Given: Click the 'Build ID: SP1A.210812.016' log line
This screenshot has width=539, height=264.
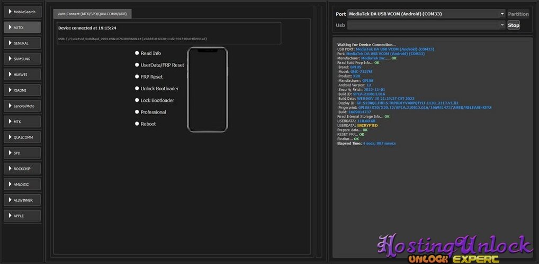Looking at the screenshot, I should click(362, 94).
